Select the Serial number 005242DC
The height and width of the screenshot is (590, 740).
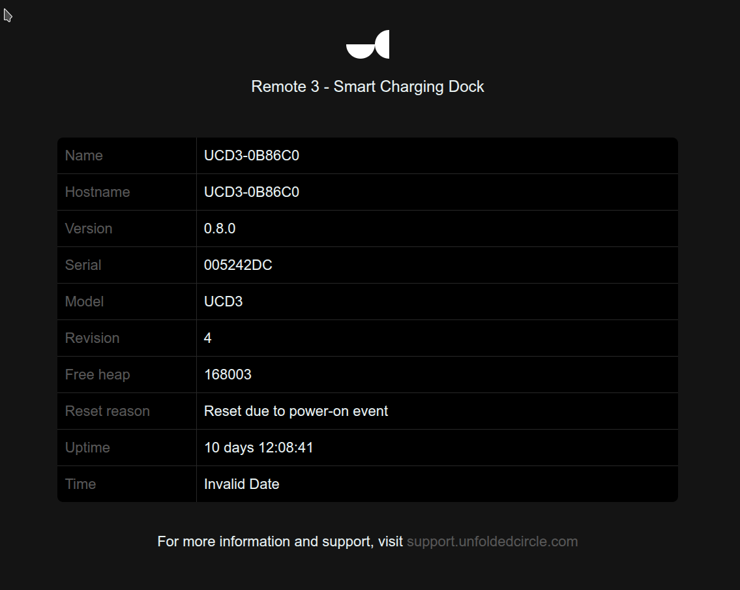238,265
